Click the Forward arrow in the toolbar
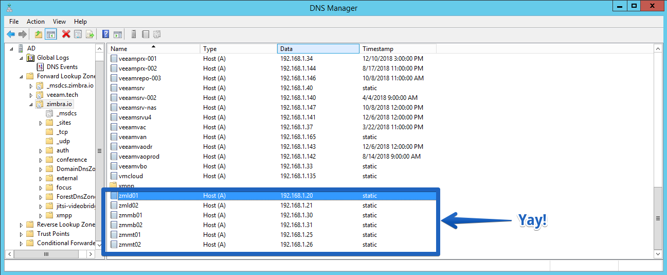This screenshot has height=275, width=667. (x=22, y=34)
